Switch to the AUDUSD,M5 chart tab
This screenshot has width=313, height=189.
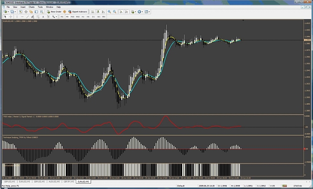pyautogui.click(x=54, y=182)
